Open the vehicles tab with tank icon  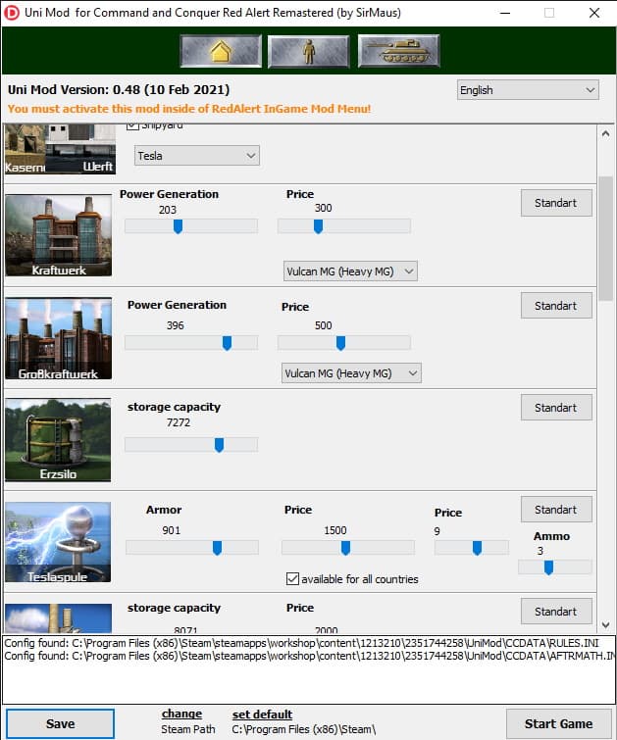(398, 51)
